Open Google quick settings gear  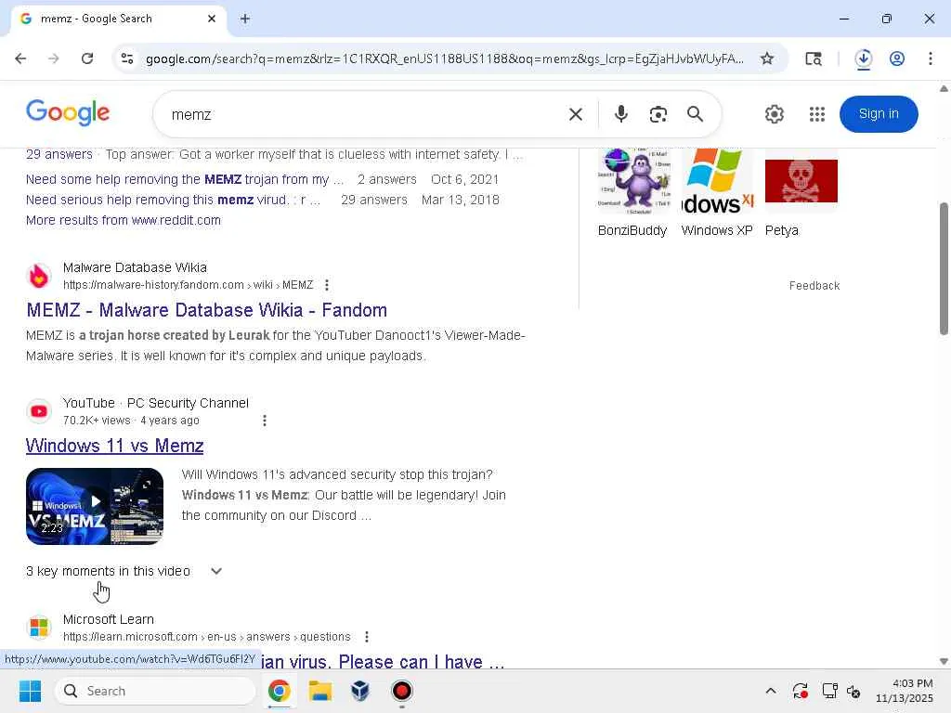(775, 114)
